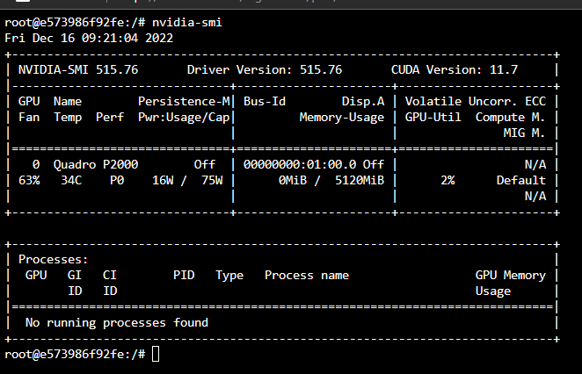
Task: Click the nvidia-smi command text
Action: click(x=187, y=23)
